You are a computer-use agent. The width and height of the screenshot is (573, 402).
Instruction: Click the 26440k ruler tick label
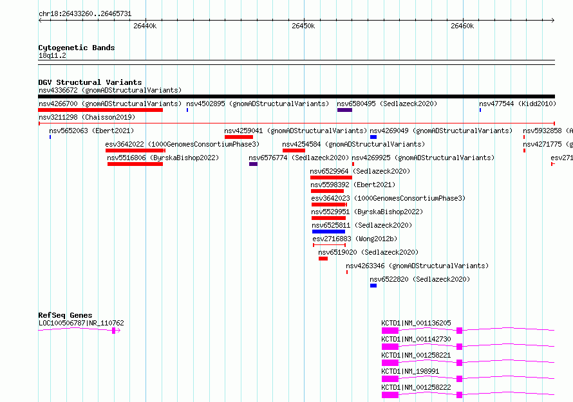click(x=145, y=26)
